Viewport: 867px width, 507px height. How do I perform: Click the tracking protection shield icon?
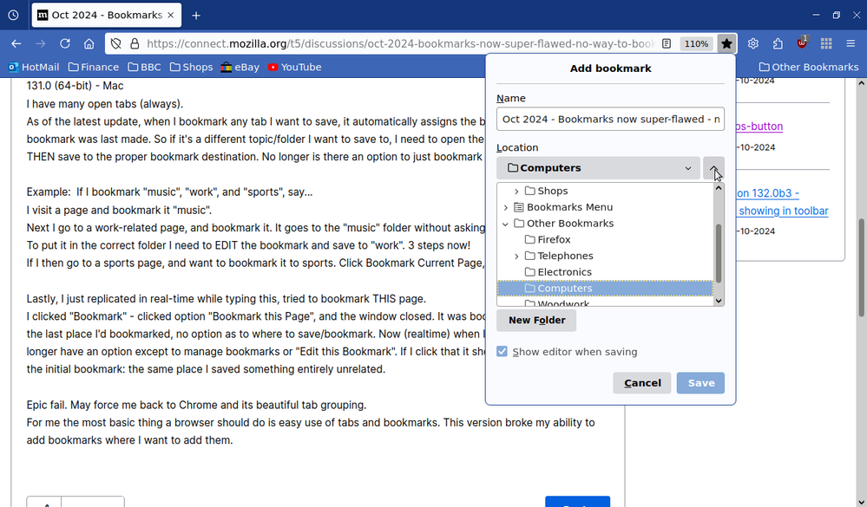pyautogui.click(x=115, y=43)
